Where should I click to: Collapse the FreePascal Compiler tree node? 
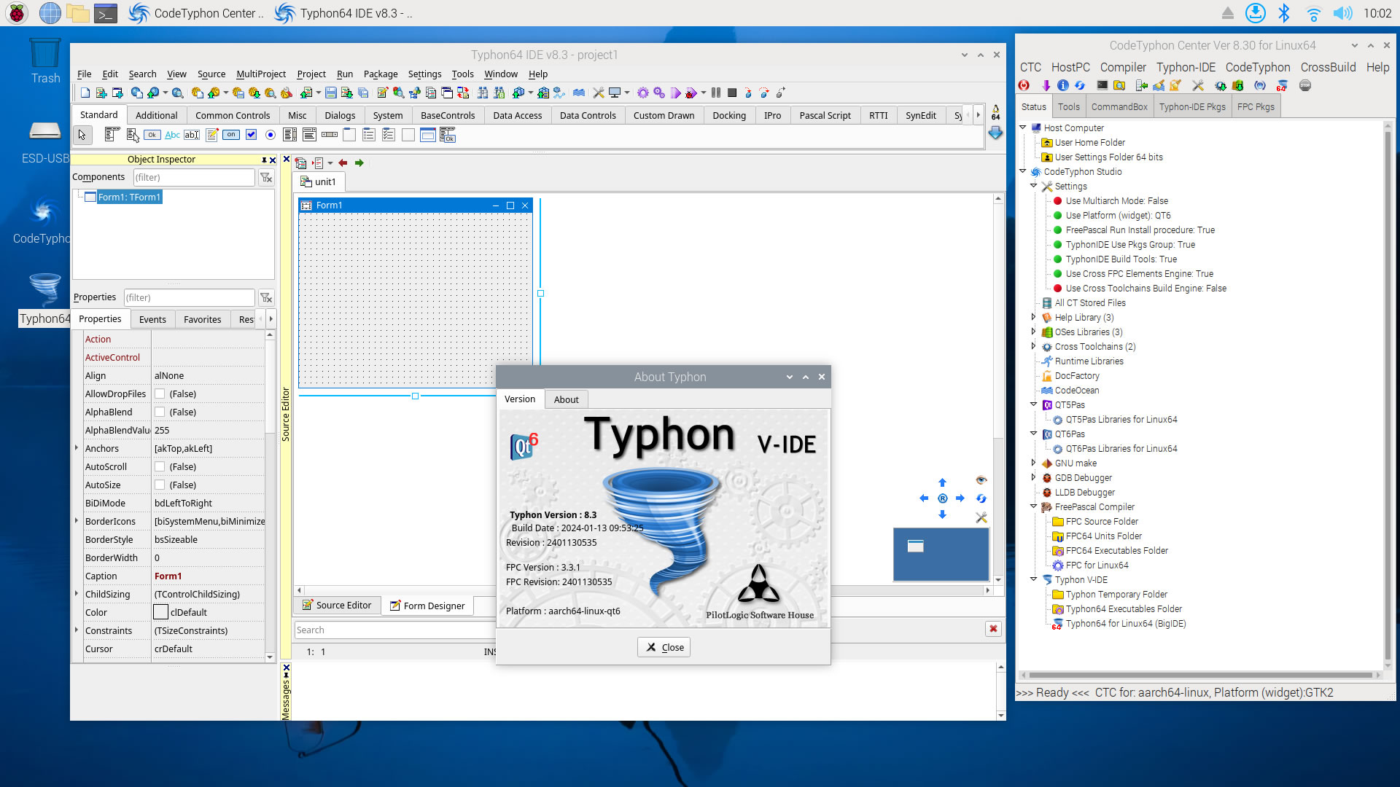[x=1033, y=506]
